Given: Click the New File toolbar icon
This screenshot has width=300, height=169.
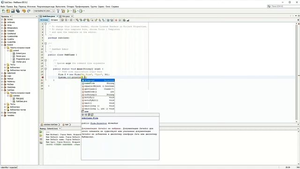Looking at the screenshot, I should point(3,11).
